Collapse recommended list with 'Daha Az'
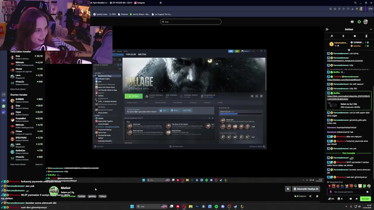This screenshot has height=210, width=374. point(39,164)
